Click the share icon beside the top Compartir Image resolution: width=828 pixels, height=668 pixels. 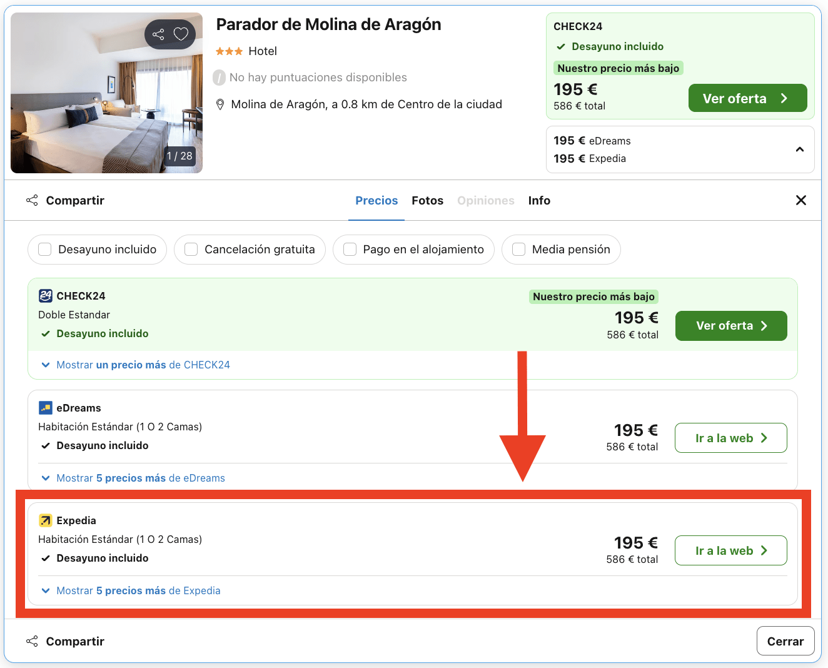(32, 200)
